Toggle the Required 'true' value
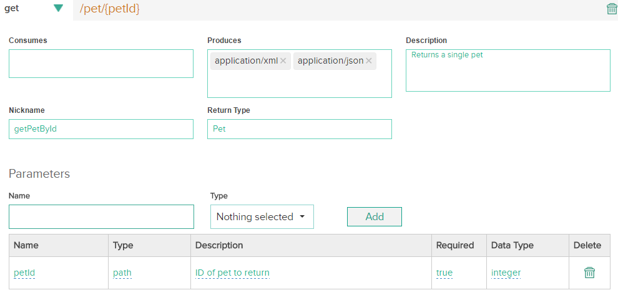 click(444, 273)
